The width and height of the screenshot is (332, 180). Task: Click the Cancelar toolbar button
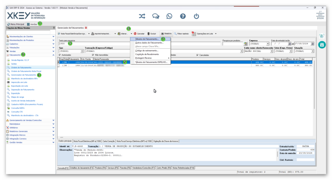point(139,34)
